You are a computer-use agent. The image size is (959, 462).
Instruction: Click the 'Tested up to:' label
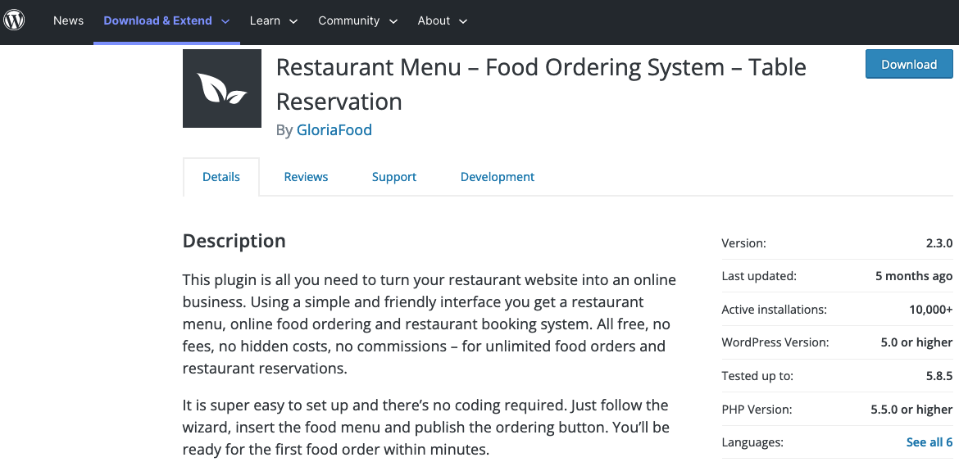tap(757, 376)
